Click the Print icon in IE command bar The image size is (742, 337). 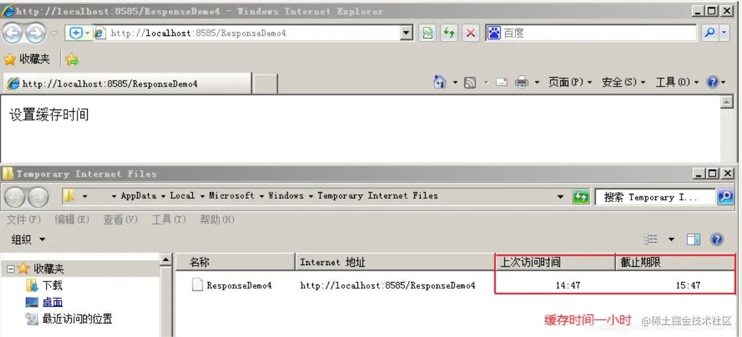[x=522, y=83]
